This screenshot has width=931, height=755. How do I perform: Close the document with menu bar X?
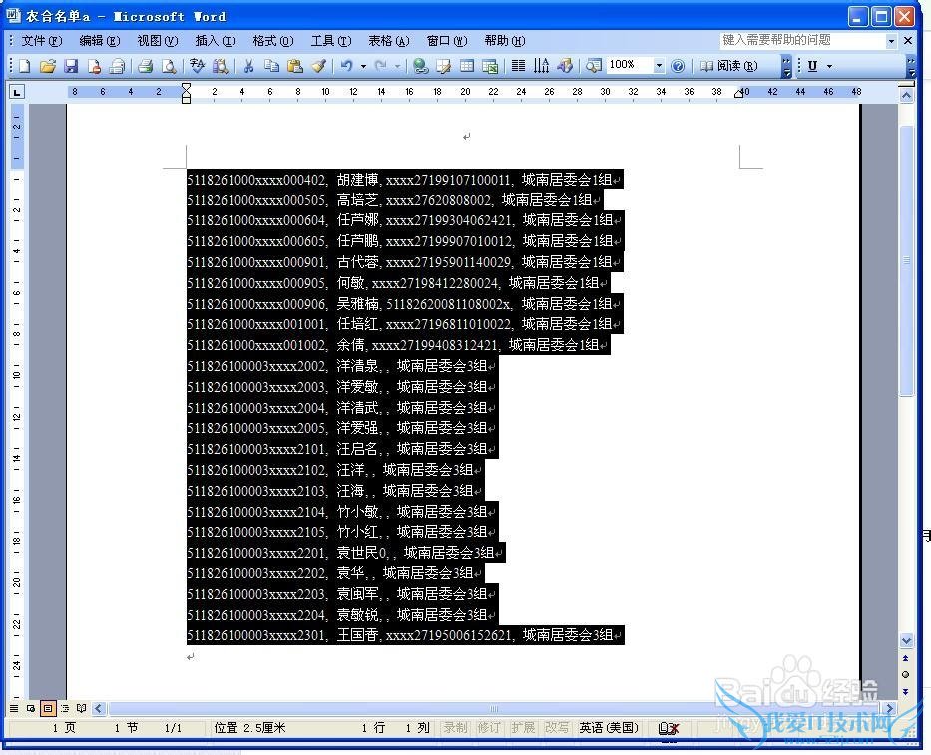(x=908, y=40)
